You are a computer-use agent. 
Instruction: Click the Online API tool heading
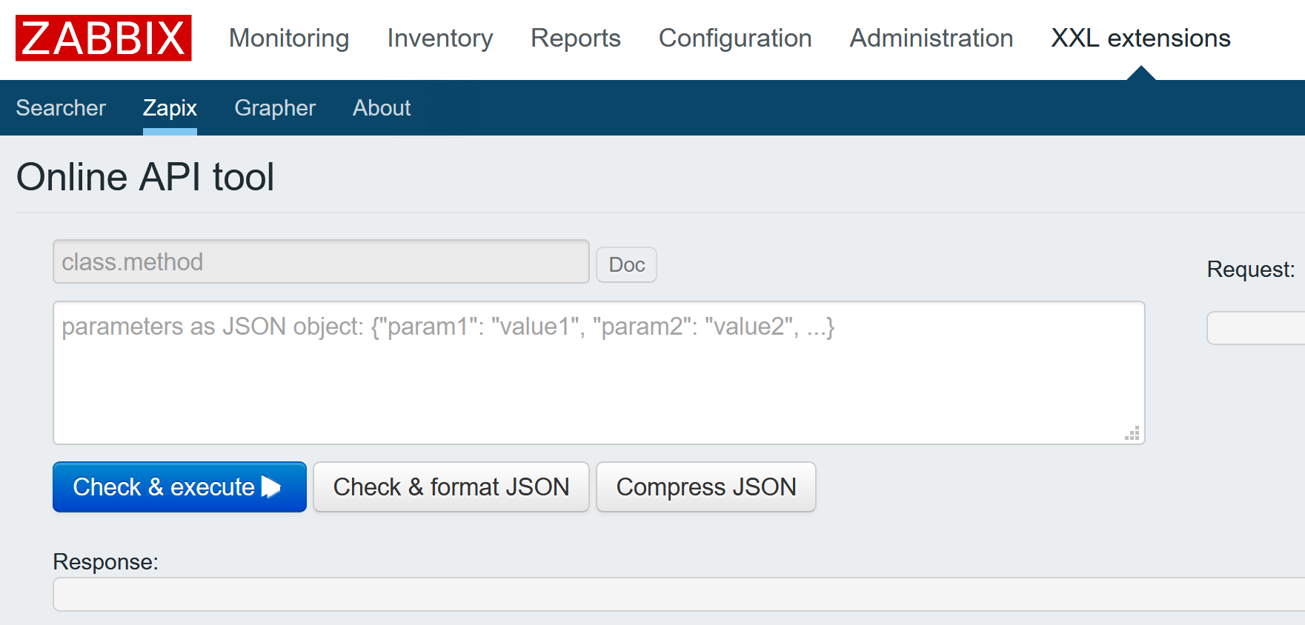tap(145, 177)
